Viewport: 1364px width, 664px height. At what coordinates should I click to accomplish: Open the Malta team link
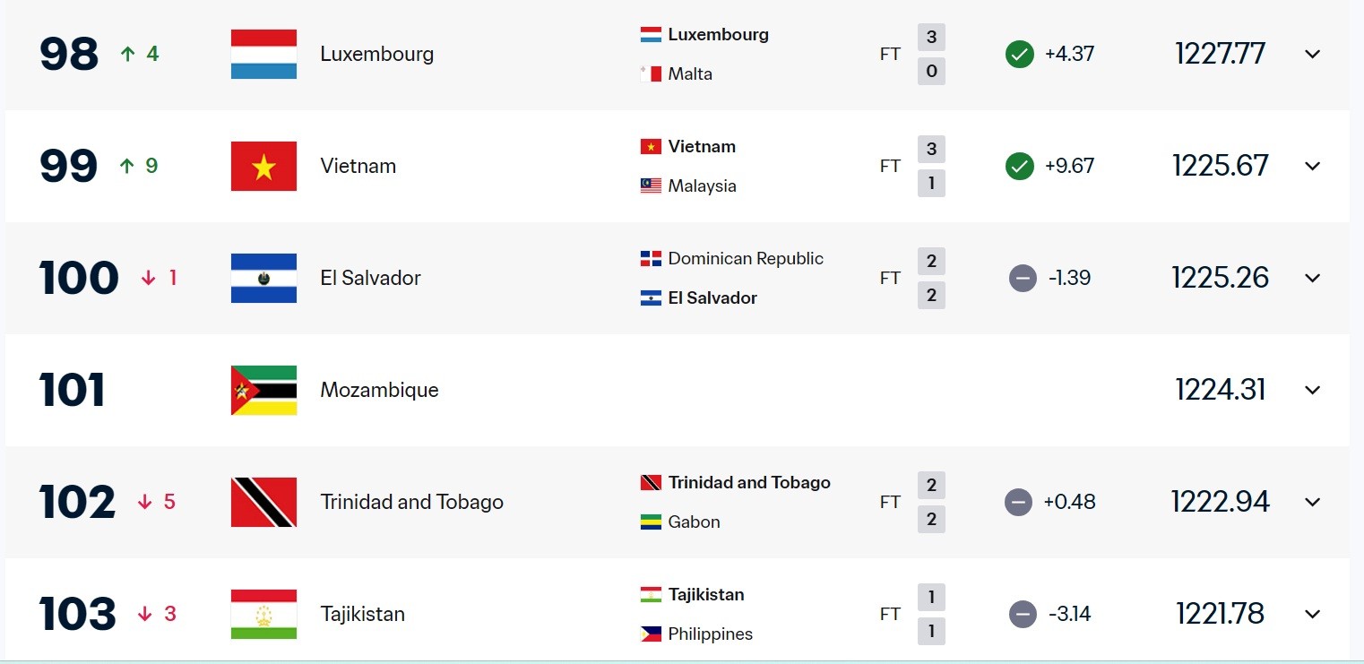(x=690, y=74)
